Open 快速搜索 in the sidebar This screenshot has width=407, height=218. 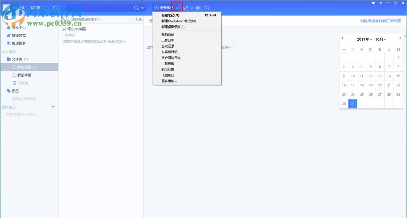(16, 43)
